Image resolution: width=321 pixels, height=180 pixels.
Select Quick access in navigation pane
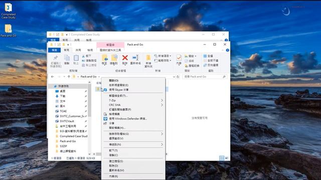64,86
